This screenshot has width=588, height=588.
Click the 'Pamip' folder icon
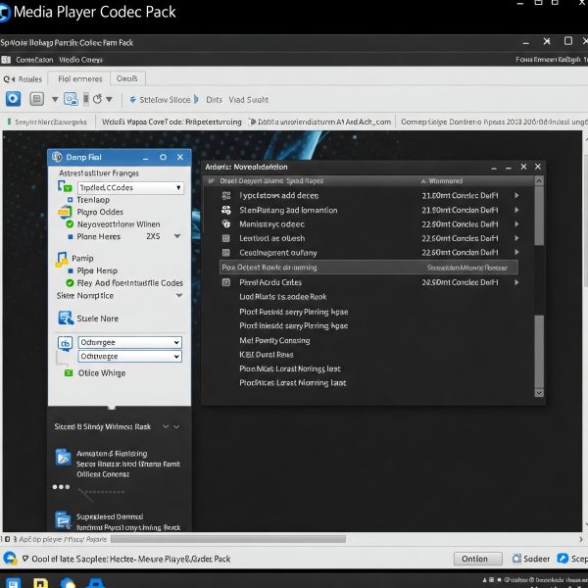pos(62,259)
